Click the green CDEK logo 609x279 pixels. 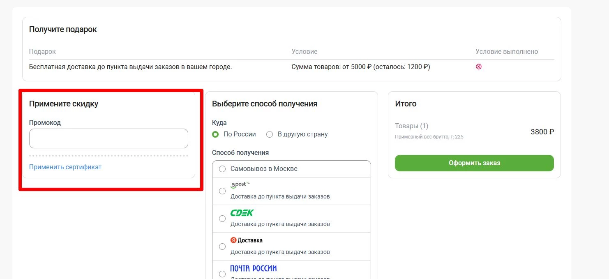[242, 213]
